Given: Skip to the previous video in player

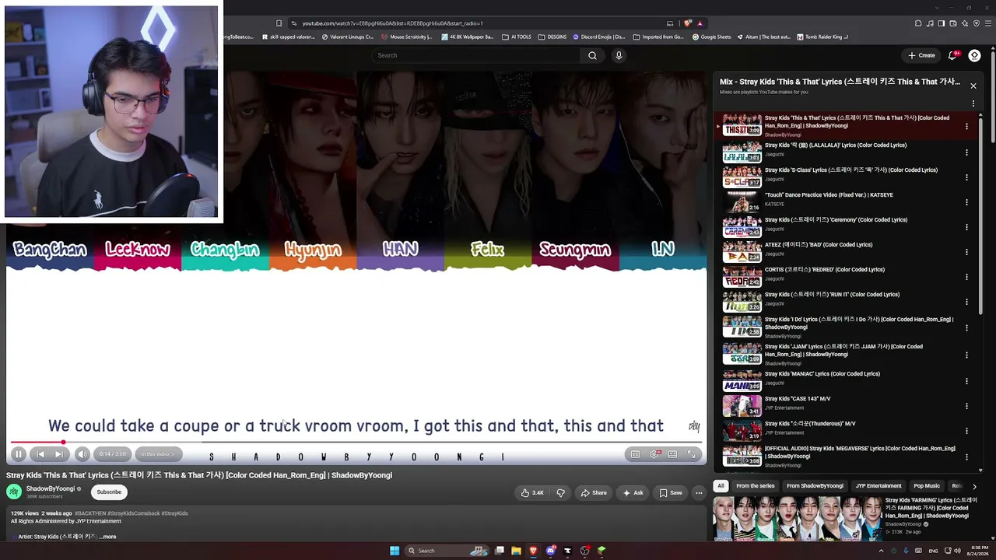Looking at the screenshot, I should coord(40,454).
